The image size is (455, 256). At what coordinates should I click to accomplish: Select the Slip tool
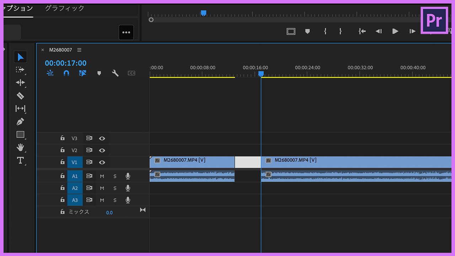pyautogui.click(x=20, y=108)
